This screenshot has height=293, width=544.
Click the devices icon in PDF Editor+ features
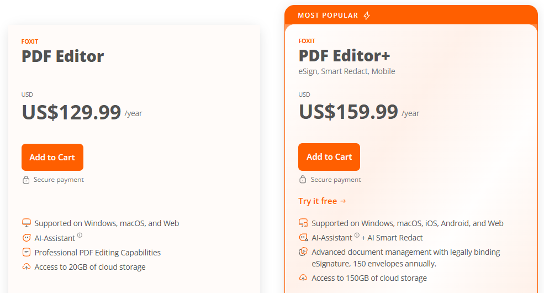coord(303,223)
